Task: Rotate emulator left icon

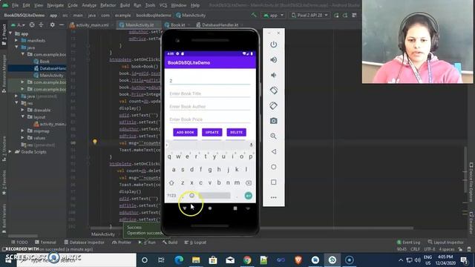Action: (273, 90)
